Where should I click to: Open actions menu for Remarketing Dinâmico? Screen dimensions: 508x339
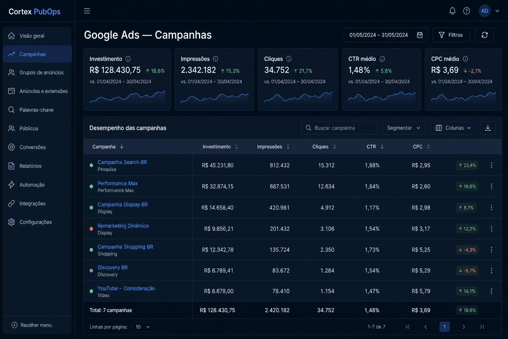[x=491, y=229]
